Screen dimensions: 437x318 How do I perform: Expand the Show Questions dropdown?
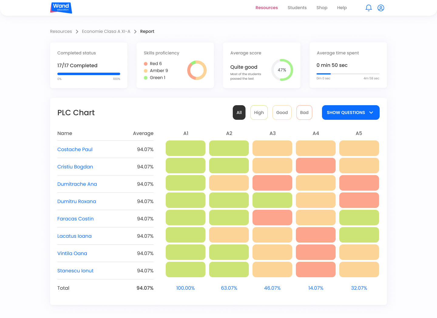point(351,112)
